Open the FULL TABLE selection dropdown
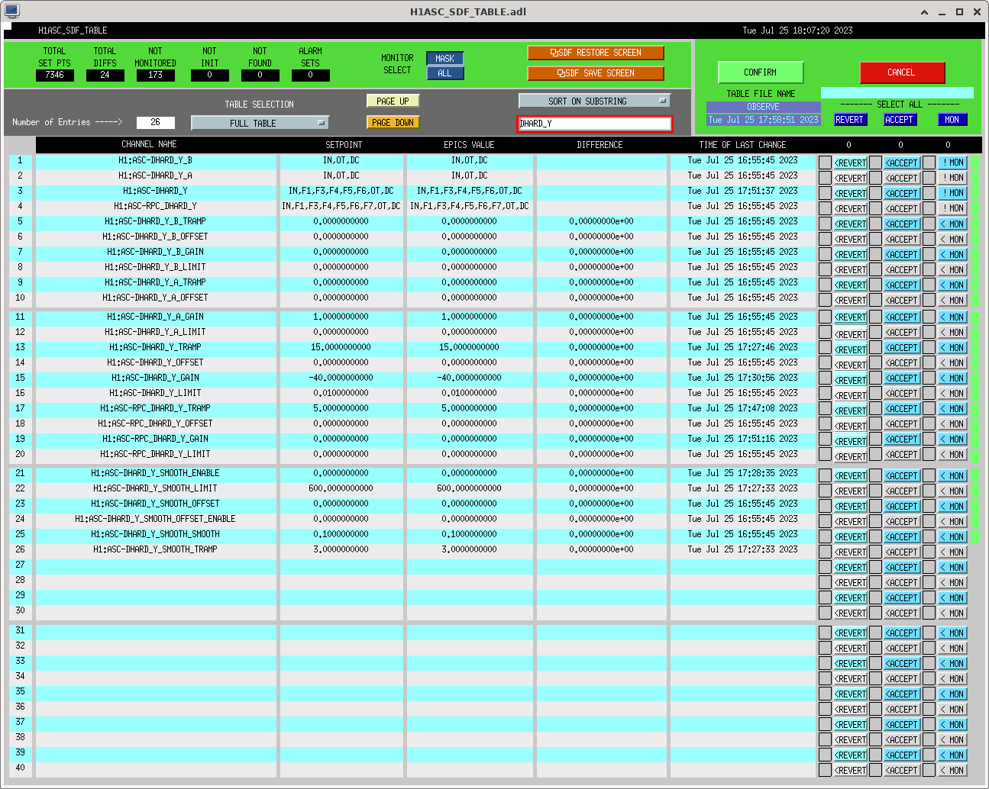This screenshot has width=989, height=789. click(x=260, y=123)
